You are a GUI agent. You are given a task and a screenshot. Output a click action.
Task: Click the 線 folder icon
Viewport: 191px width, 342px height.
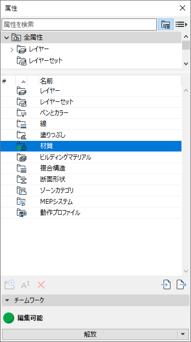click(x=21, y=124)
